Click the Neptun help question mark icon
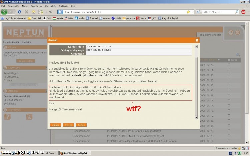Viewport: 250px width, 156px height. click(x=230, y=33)
